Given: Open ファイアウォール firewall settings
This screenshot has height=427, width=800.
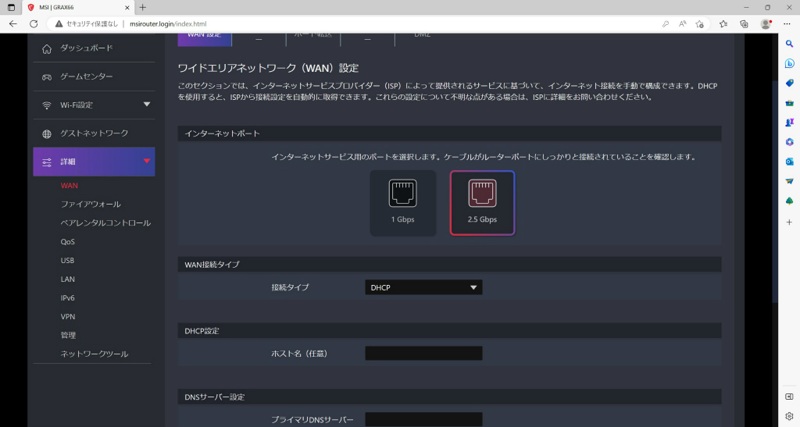Looking at the screenshot, I should click(91, 205).
